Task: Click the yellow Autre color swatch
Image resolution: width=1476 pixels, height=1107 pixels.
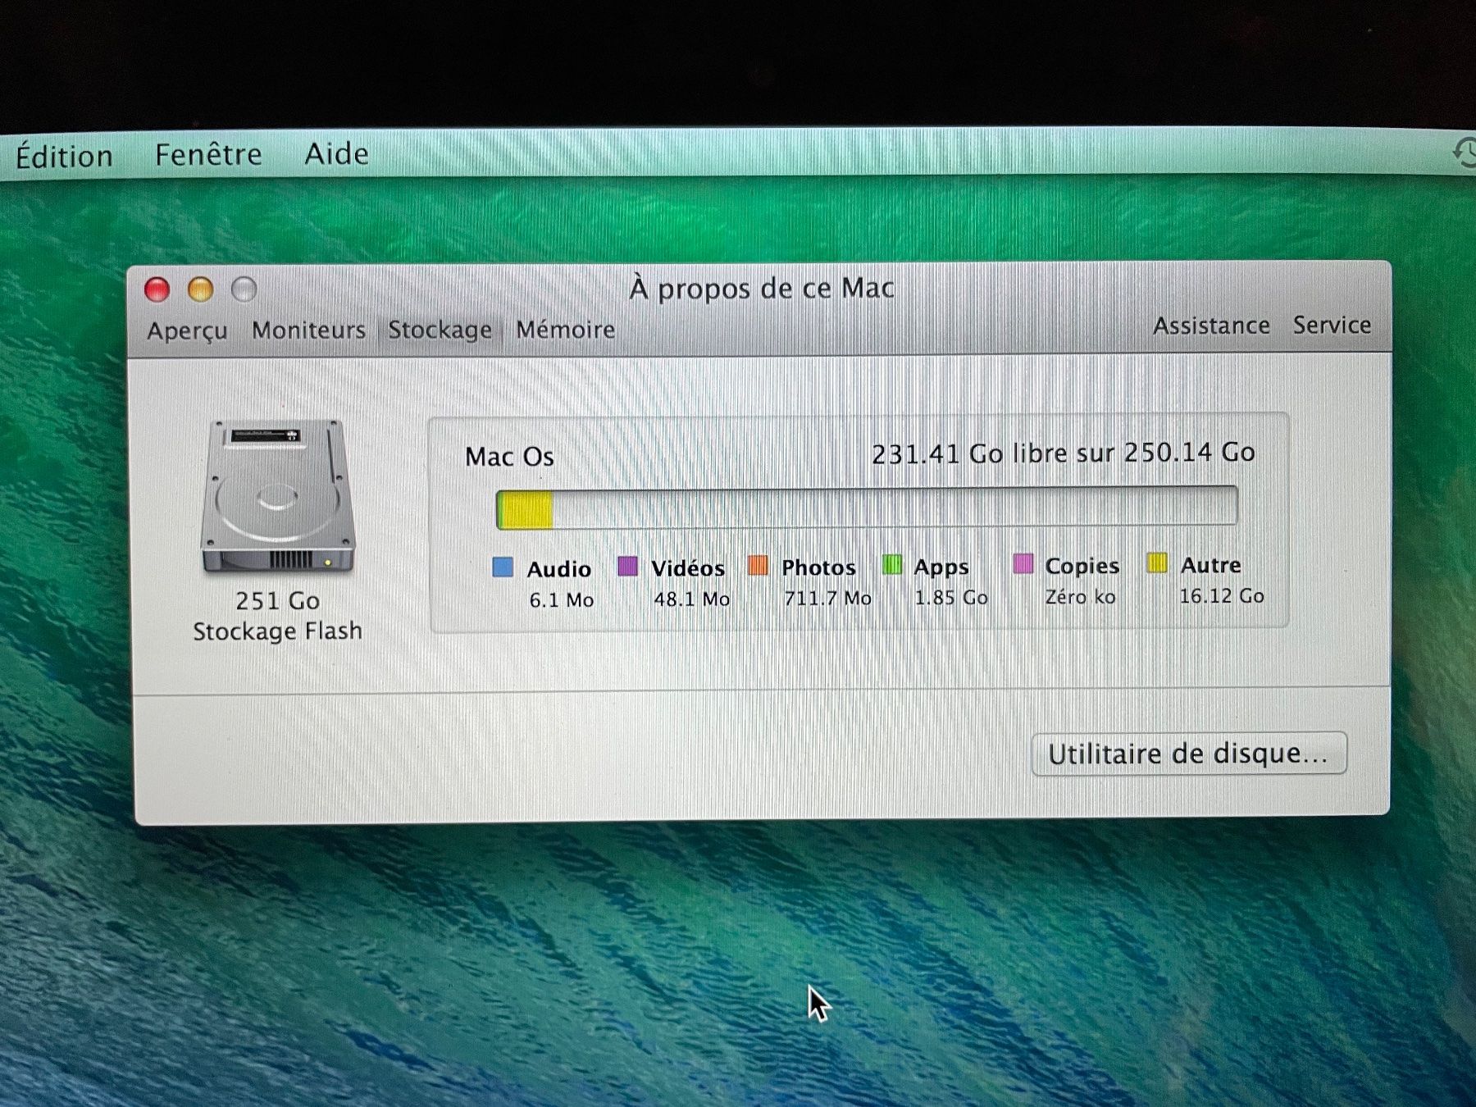Action: pyautogui.click(x=1157, y=563)
